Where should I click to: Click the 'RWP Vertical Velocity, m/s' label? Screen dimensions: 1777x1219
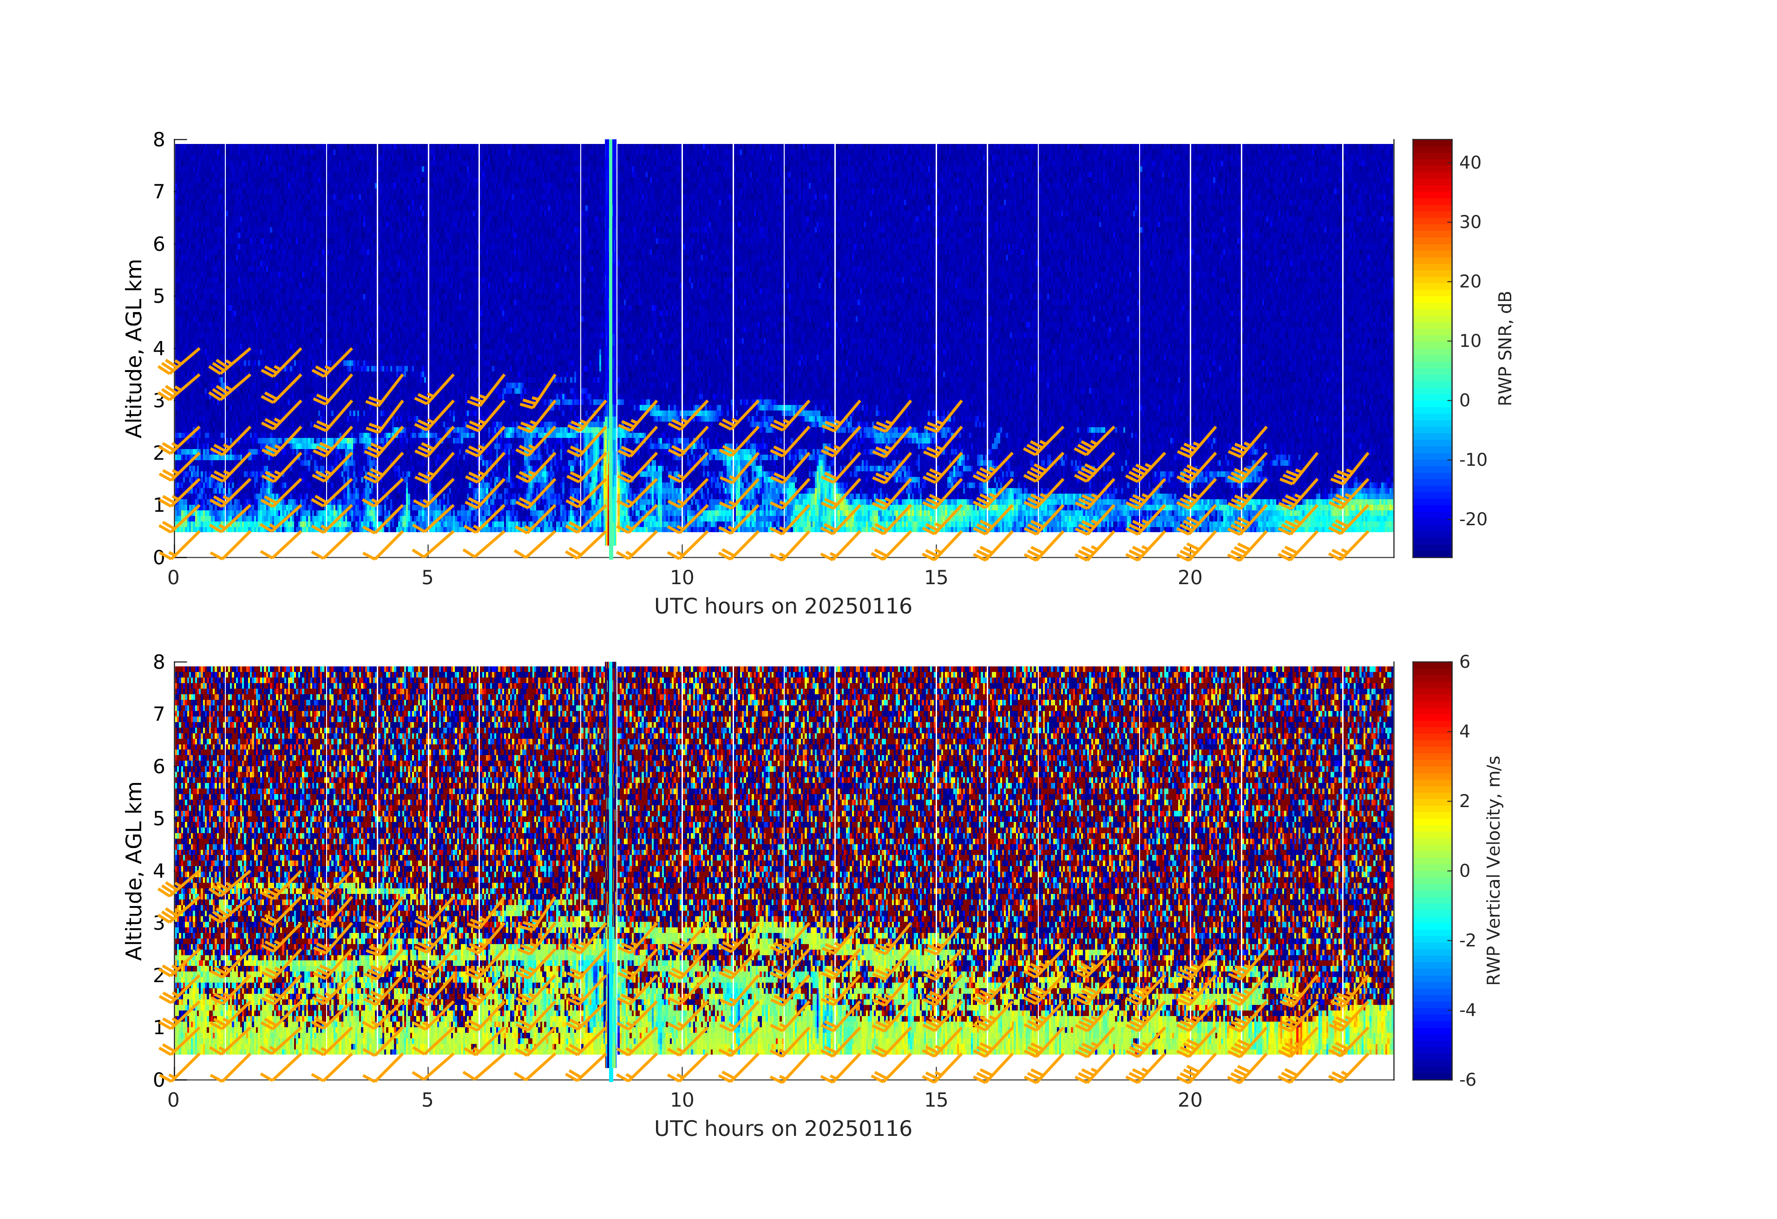(x=1493, y=870)
